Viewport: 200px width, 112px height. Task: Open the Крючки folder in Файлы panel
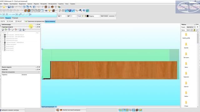186,84
